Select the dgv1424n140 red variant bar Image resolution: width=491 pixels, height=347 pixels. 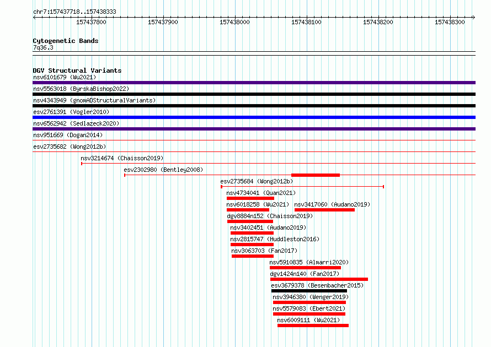pyautogui.click(x=319, y=279)
